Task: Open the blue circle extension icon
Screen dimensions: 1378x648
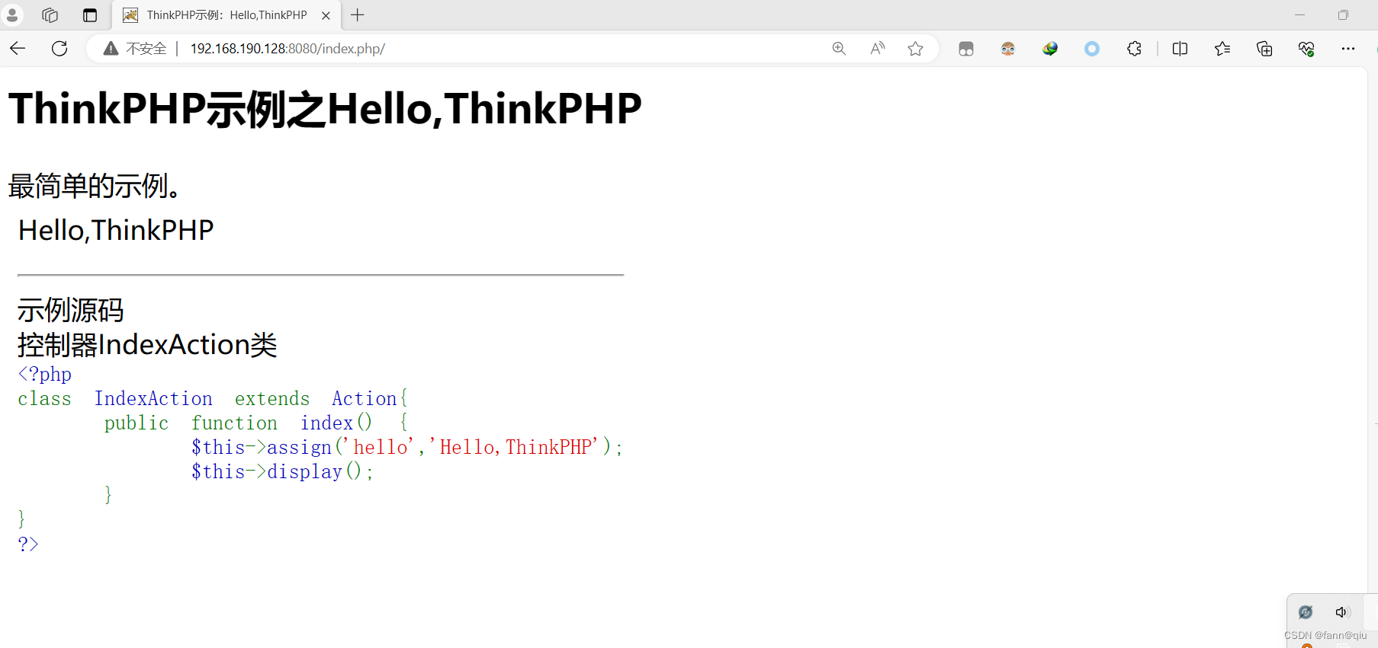Action: 1092,49
